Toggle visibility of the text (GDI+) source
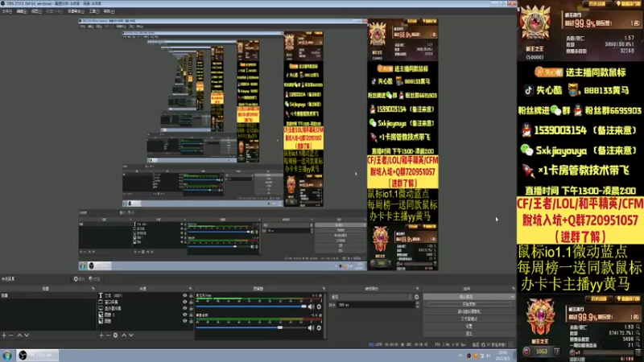Screen dimensions: 644x362 185,295
